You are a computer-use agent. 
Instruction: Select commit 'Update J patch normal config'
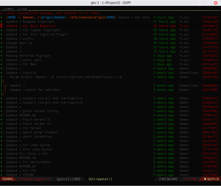[32, 111]
